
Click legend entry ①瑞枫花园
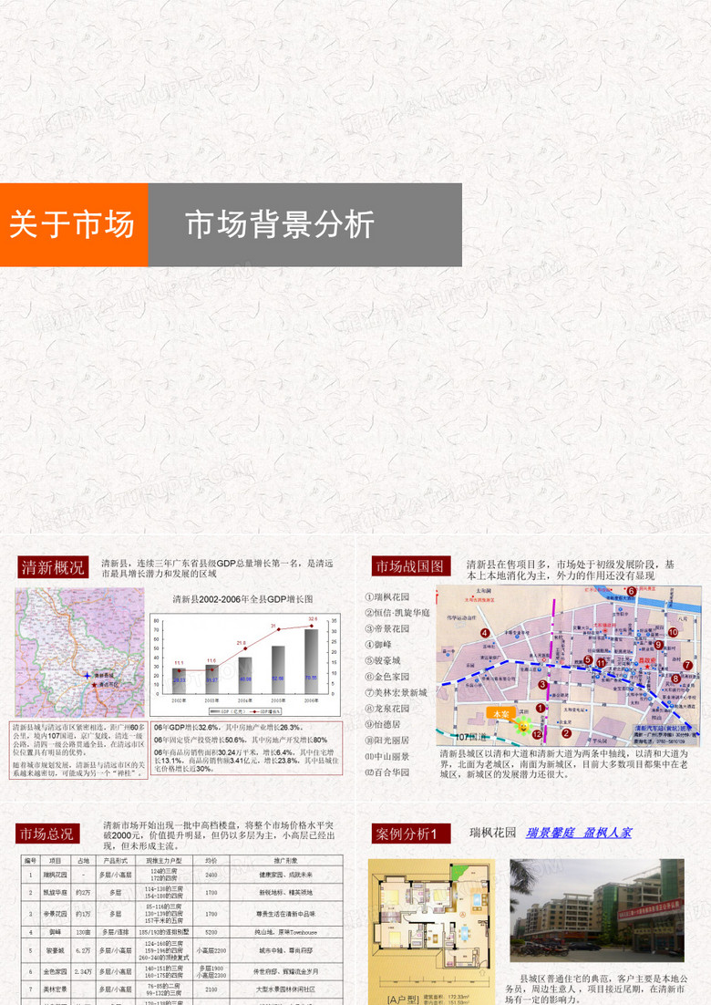coord(386,596)
